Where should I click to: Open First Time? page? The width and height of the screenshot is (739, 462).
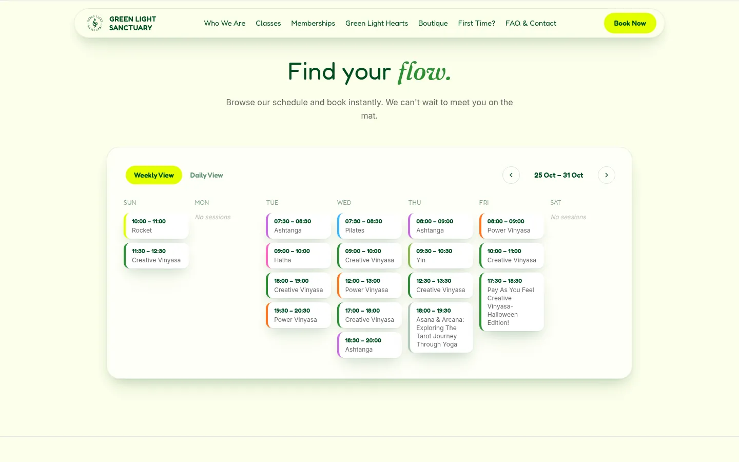click(477, 23)
